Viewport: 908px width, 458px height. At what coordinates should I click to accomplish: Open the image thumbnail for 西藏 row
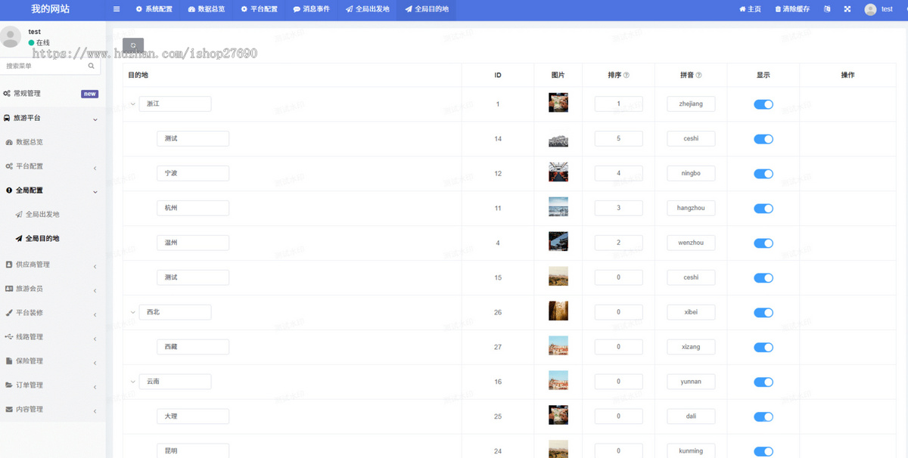point(558,346)
